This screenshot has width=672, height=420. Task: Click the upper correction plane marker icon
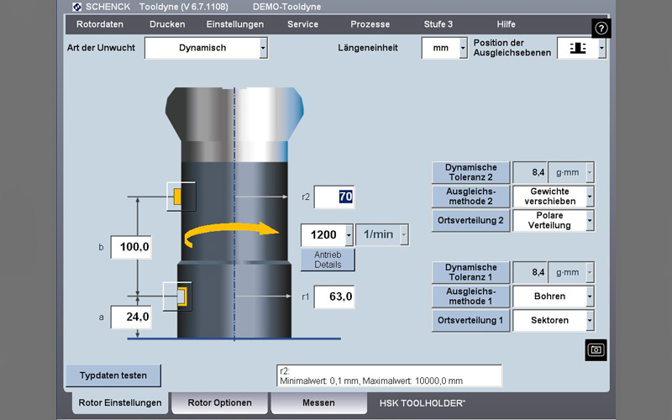[x=181, y=197]
